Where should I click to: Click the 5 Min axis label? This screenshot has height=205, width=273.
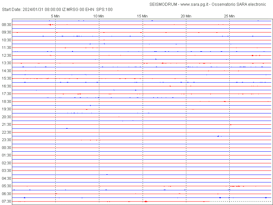(x=55, y=16)
